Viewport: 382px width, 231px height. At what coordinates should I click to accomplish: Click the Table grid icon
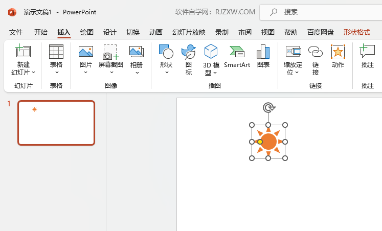tap(56, 52)
